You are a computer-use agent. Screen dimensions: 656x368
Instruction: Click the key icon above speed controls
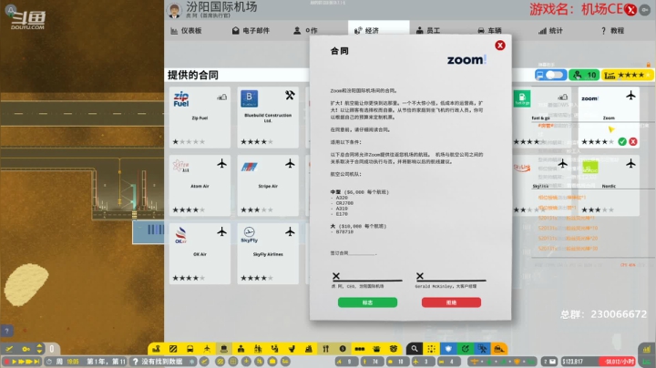pos(26,349)
